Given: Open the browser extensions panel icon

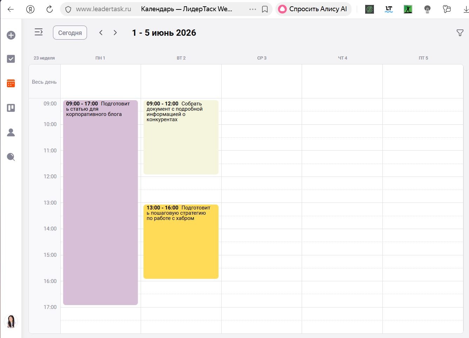Looking at the screenshot, I should click(447, 9).
